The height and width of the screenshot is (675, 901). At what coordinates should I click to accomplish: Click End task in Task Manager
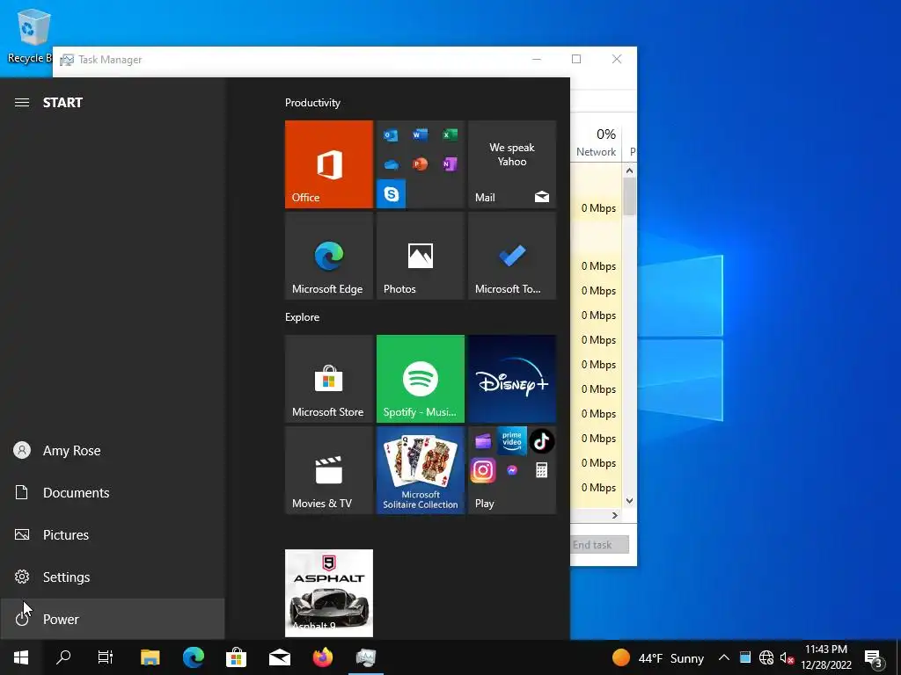[x=599, y=545]
